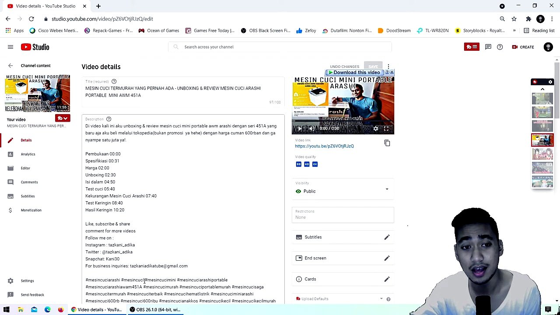Open the Windows Start menu
Viewport: 560px width, 315px height.
point(7,310)
